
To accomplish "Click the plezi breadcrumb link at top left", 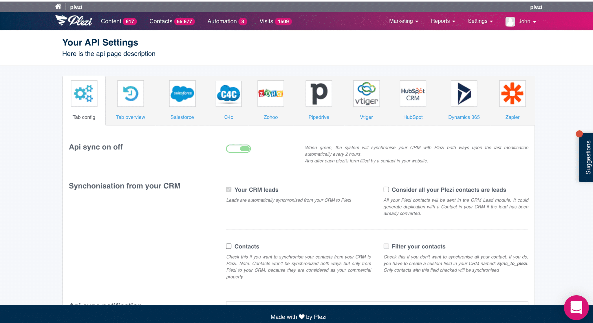I will click(x=76, y=7).
